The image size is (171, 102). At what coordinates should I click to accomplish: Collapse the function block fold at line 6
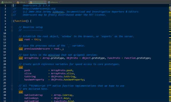point(12,21)
